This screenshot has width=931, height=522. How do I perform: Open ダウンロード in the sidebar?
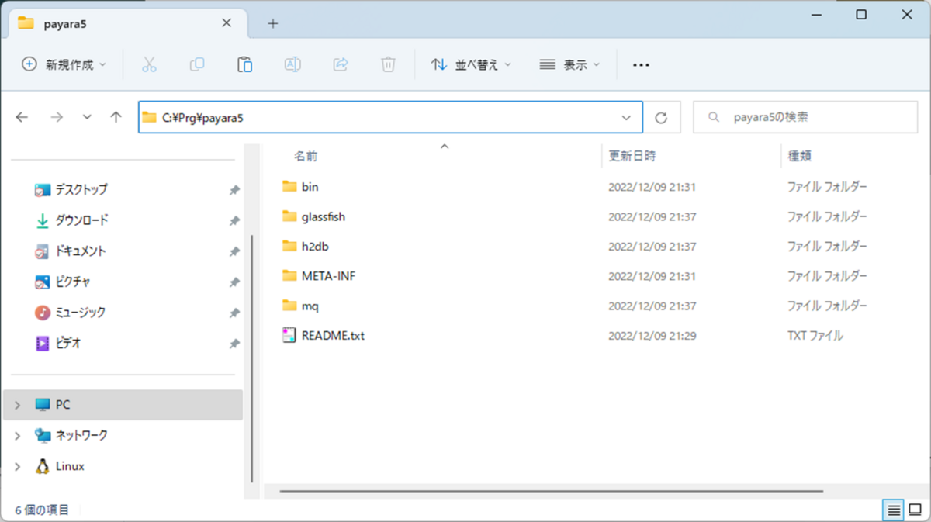(81, 220)
